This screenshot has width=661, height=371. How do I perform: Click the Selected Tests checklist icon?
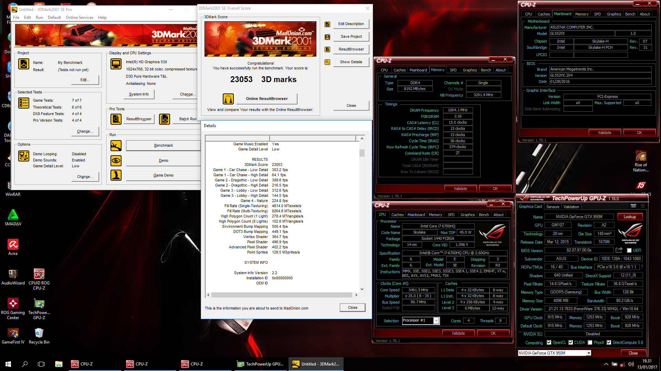(x=24, y=103)
